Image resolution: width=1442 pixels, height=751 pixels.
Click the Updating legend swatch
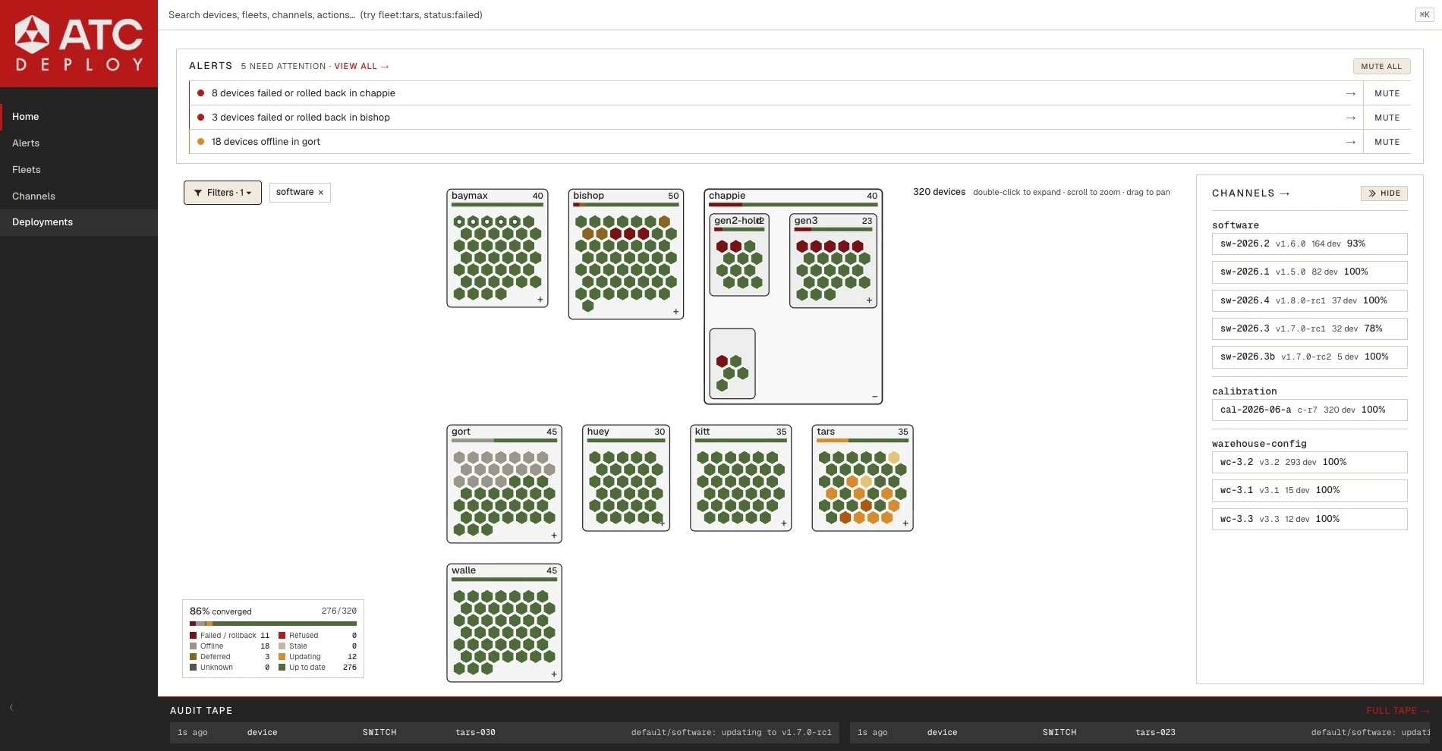282,657
